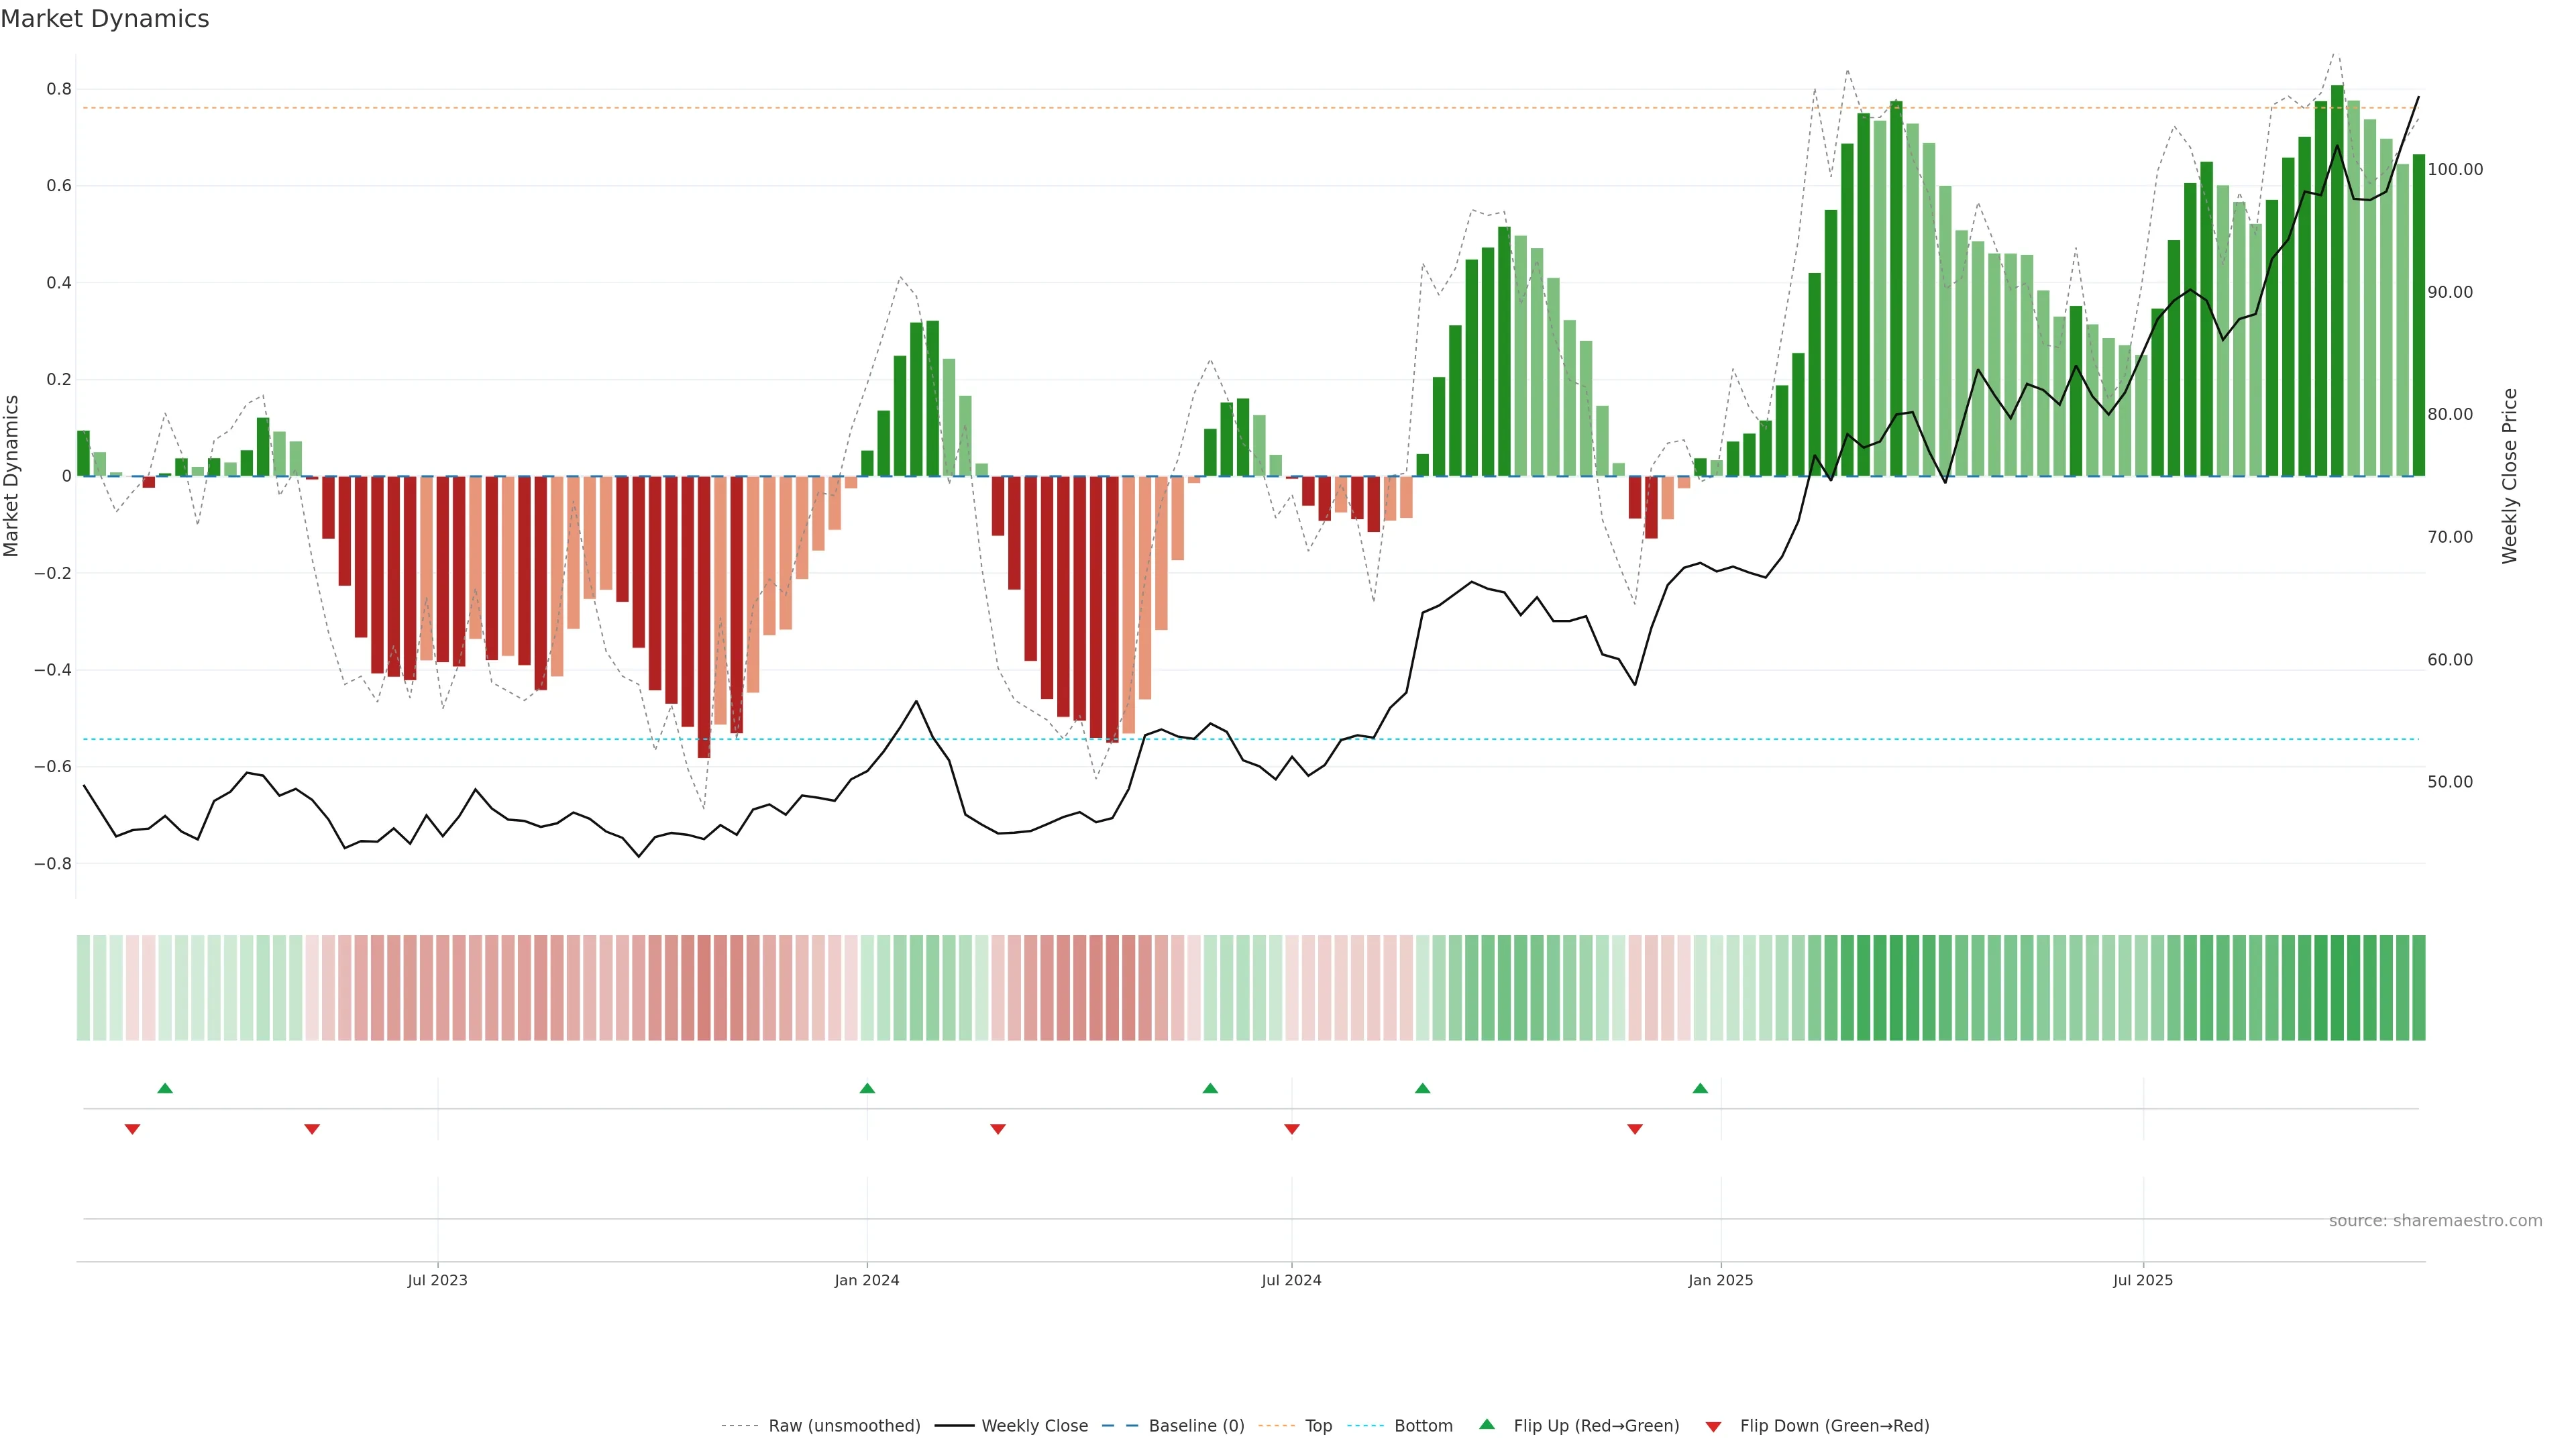This screenshot has width=2576, height=1449.
Task: Click the Jul 2023 x-axis label
Action: (437, 1280)
